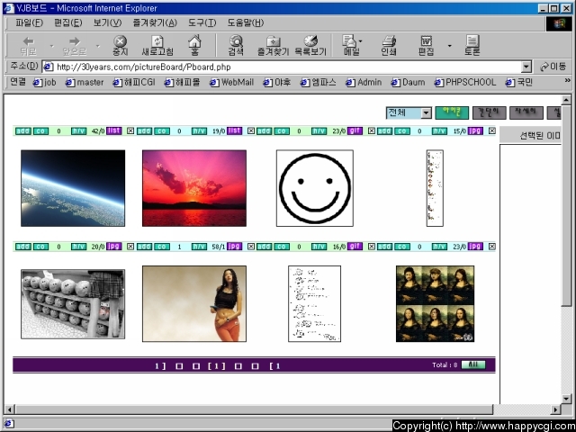This screenshot has height=432, width=576.
Task: Click the green 아이콘 view button
Action: click(x=452, y=112)
